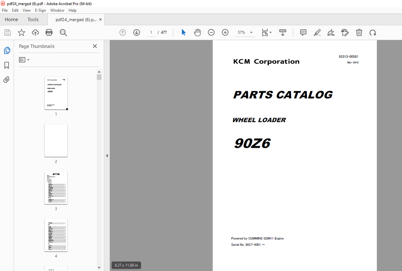Add file to favorites with star icon

point(21,32)
